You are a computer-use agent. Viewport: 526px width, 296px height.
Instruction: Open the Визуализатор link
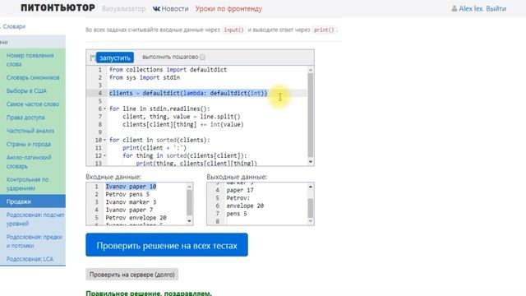tap(124, 9)
